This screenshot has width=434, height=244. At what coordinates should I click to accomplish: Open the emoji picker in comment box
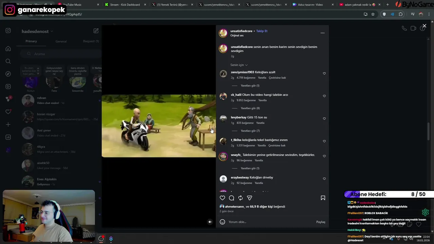pyautogui.click(x=222, y=222)
